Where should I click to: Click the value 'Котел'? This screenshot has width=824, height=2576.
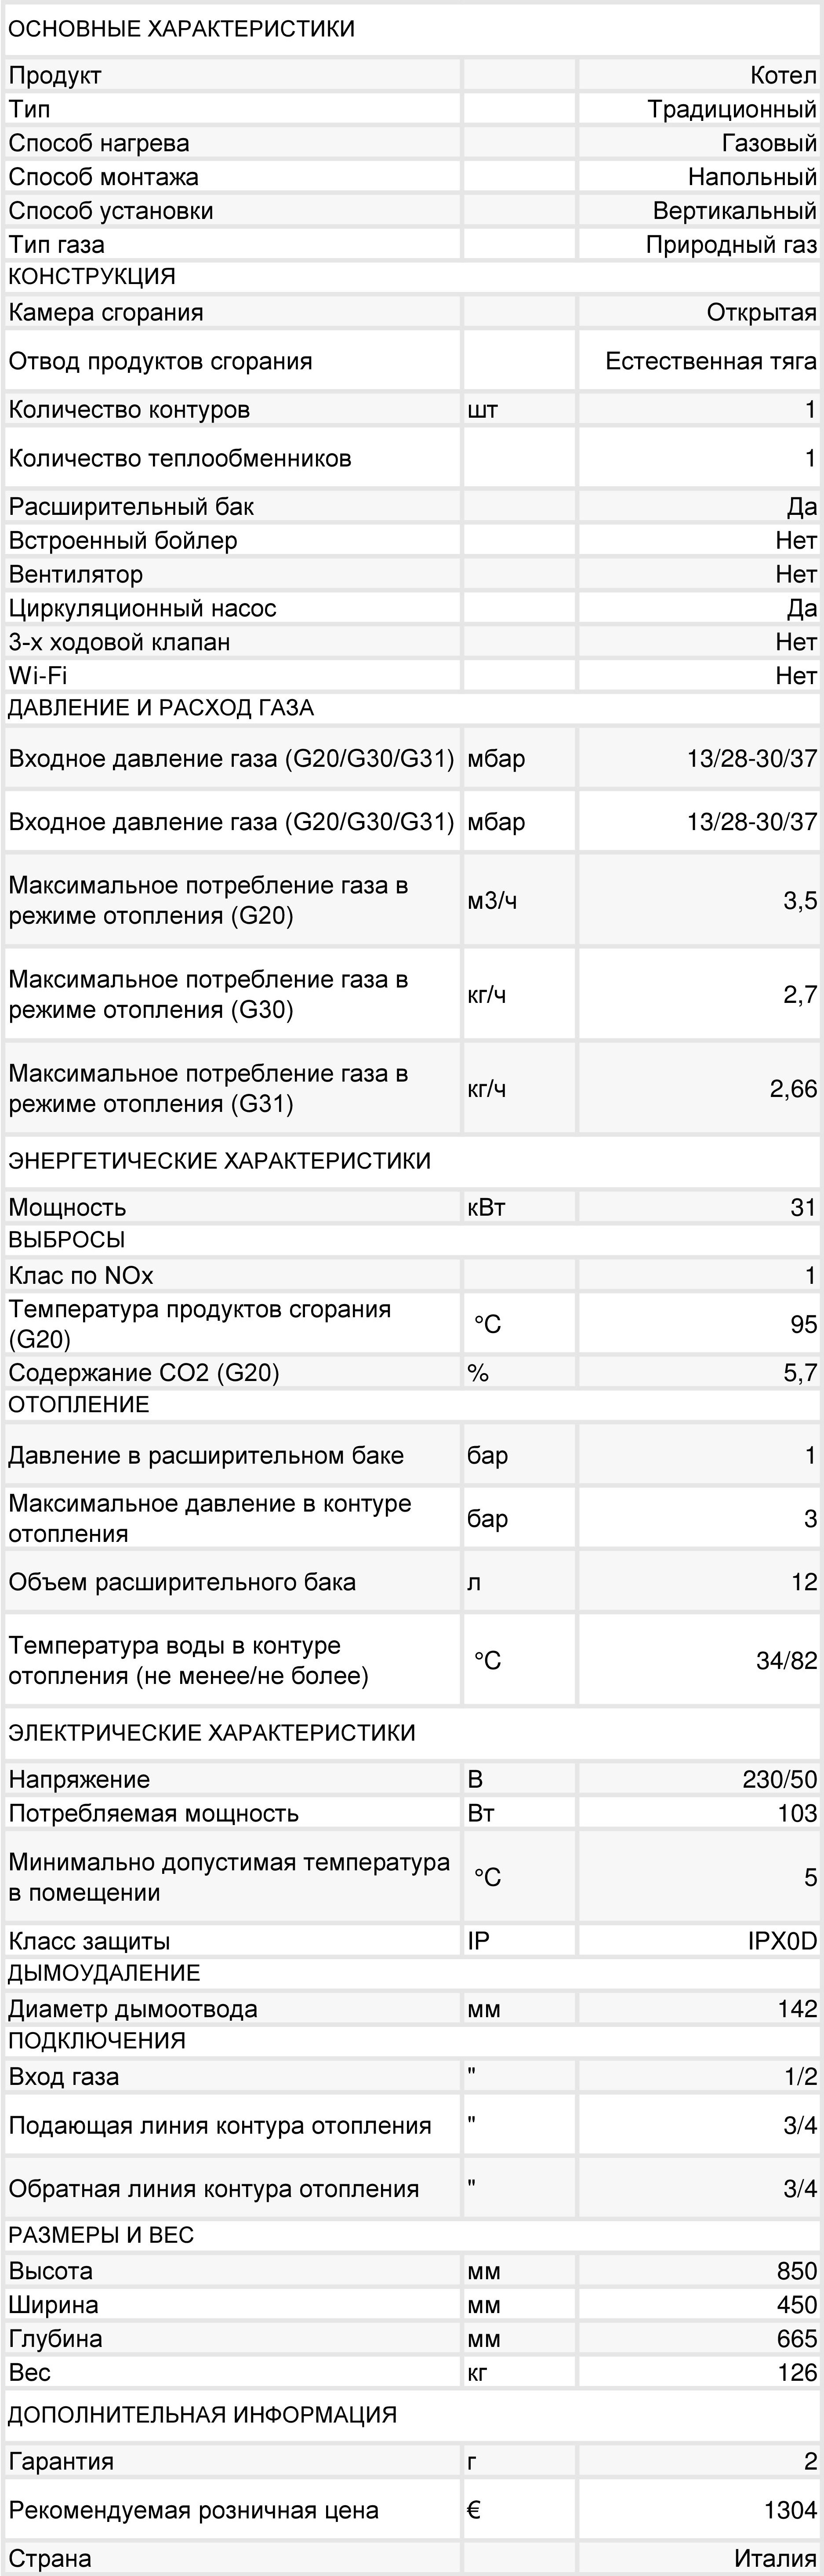tap(783, 75)
